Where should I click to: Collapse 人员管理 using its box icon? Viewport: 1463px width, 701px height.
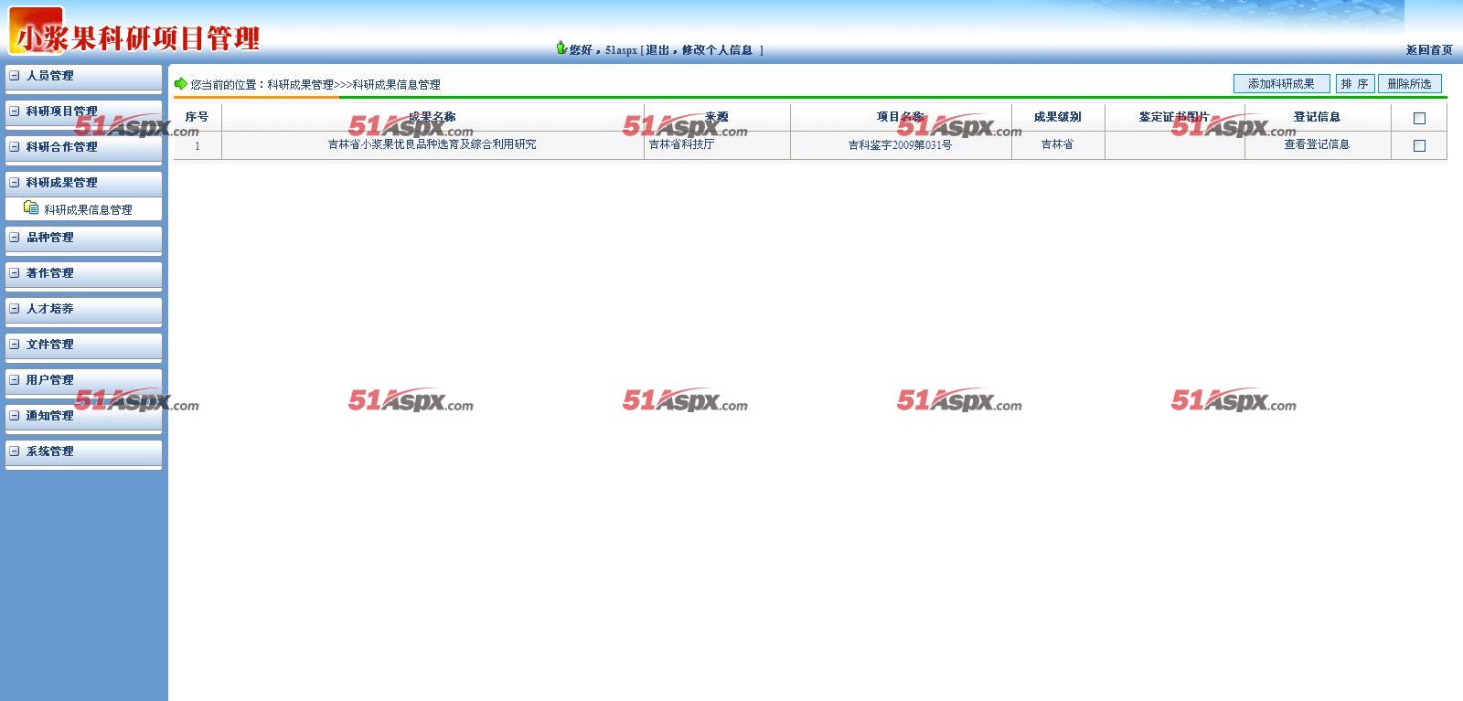(14, 76)
